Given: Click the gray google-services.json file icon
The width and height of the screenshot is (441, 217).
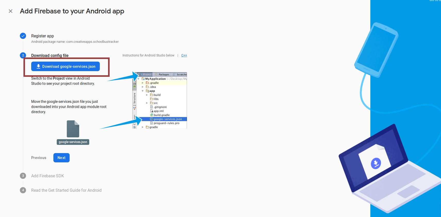Looking at the screenshot, I should coord(73,129).
